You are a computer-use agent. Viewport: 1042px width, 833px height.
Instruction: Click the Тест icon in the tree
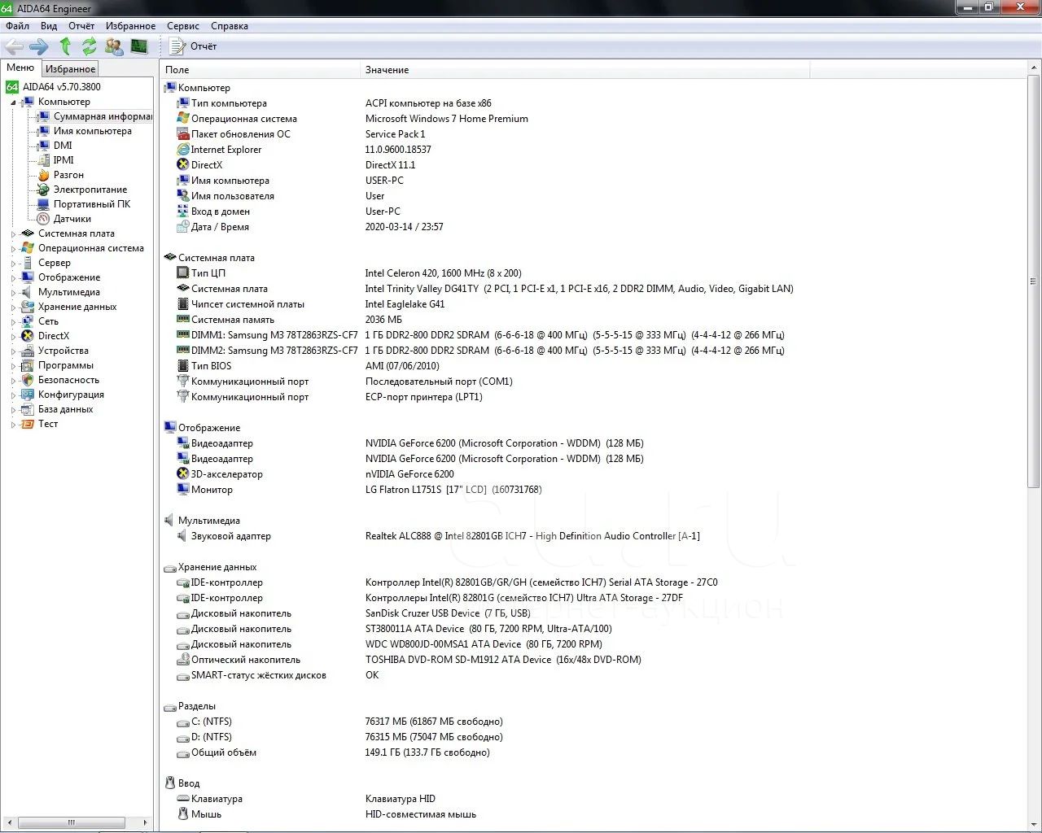[x=28, y=424]
